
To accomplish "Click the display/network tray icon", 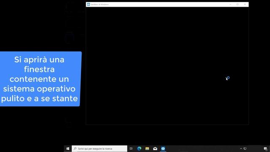I will (x=245, y=149).
